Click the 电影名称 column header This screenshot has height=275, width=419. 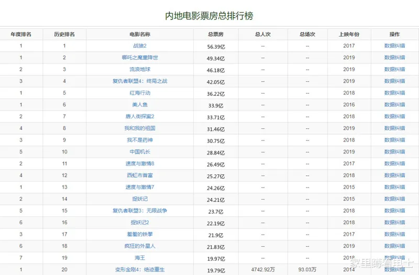pyautogui.click(x=140, y=34)
